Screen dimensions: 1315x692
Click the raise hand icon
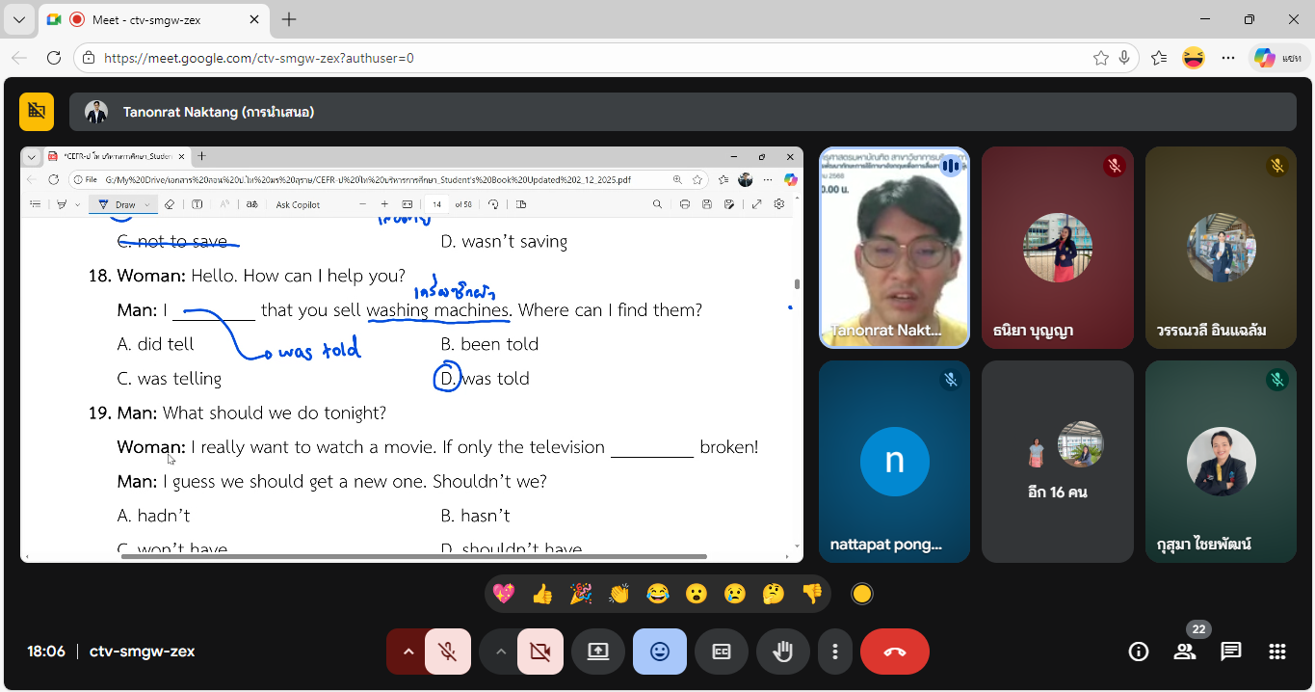[x=782, y=652]
